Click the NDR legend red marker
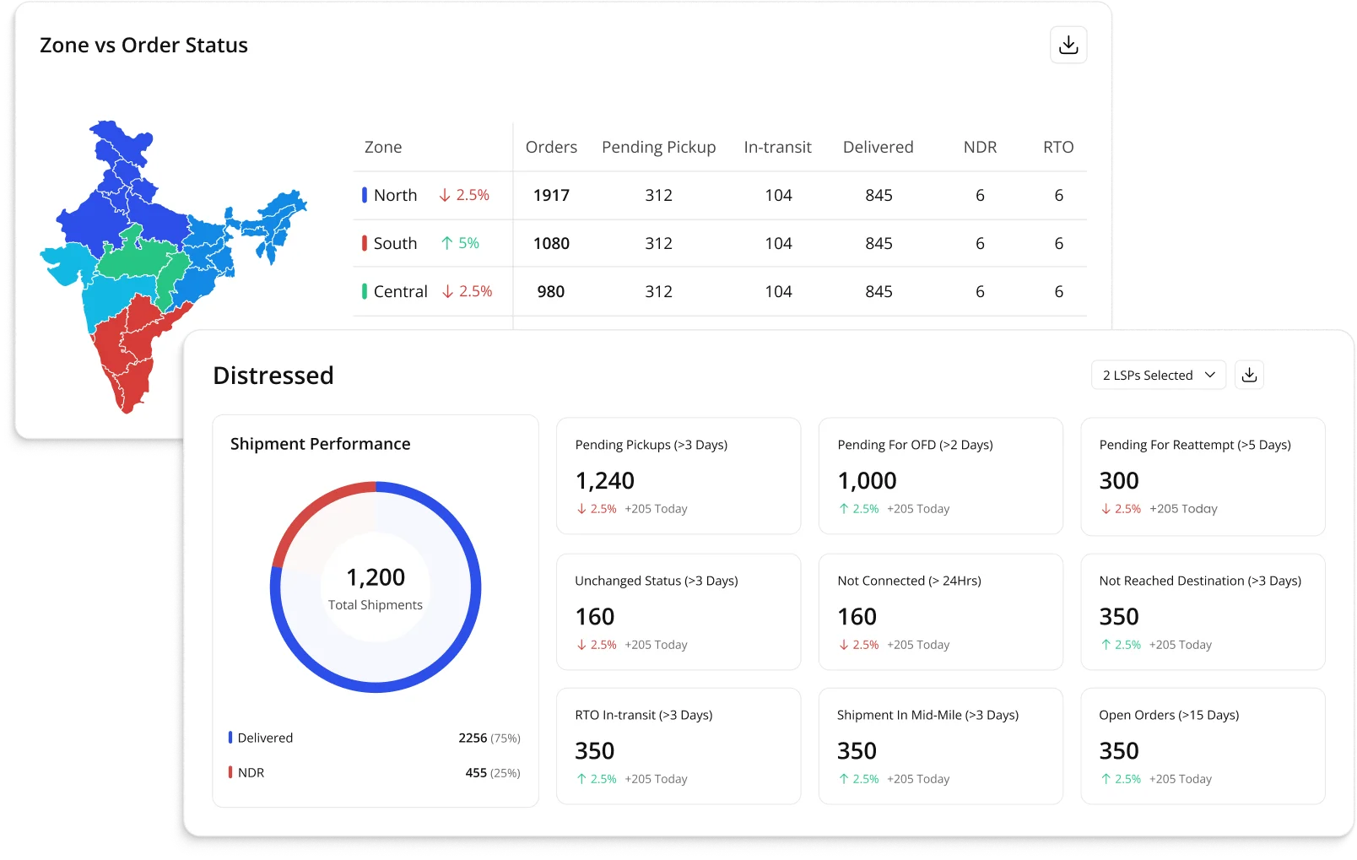 pyautogui.click(x=230, y=772)
